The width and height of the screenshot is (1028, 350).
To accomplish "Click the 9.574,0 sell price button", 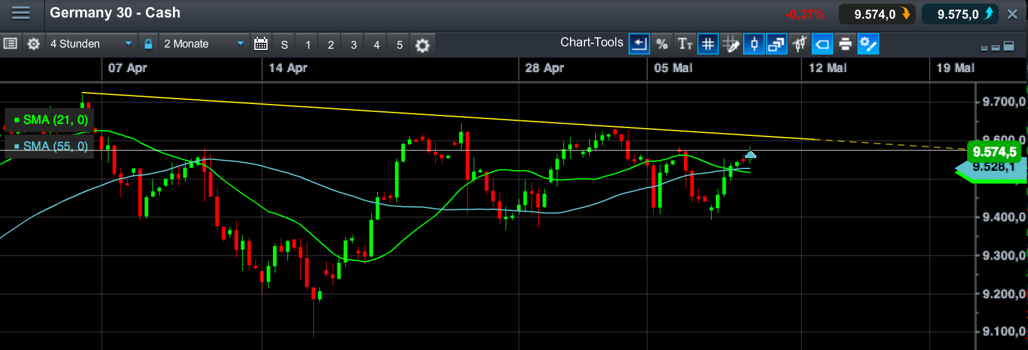I will [x=877, y=14].
